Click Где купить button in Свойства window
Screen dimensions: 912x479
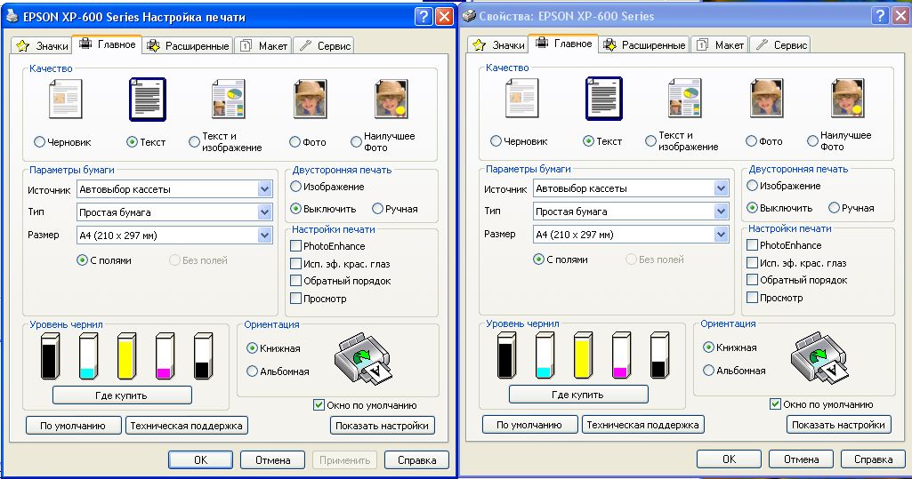pos(578,395)
